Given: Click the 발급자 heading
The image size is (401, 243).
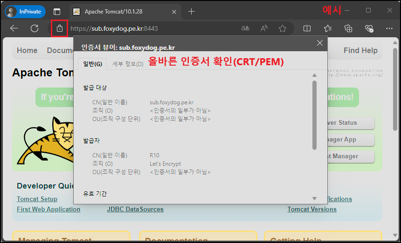Looking at the screenshot, I should [x=92, y=141].
